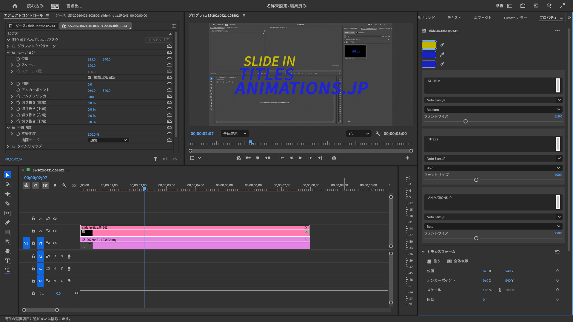Select the Hand tool
The height and width of the screenshot is (322, 573).
point(7,251)
